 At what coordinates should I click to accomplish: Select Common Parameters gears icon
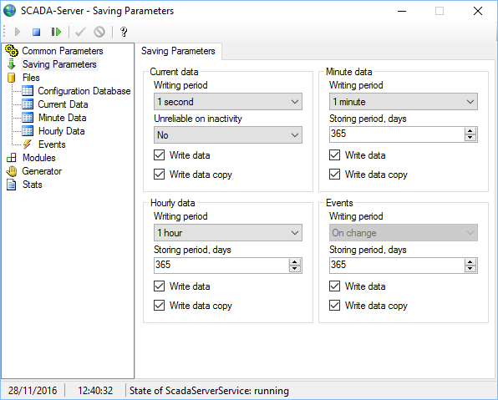tap(12, 50)
